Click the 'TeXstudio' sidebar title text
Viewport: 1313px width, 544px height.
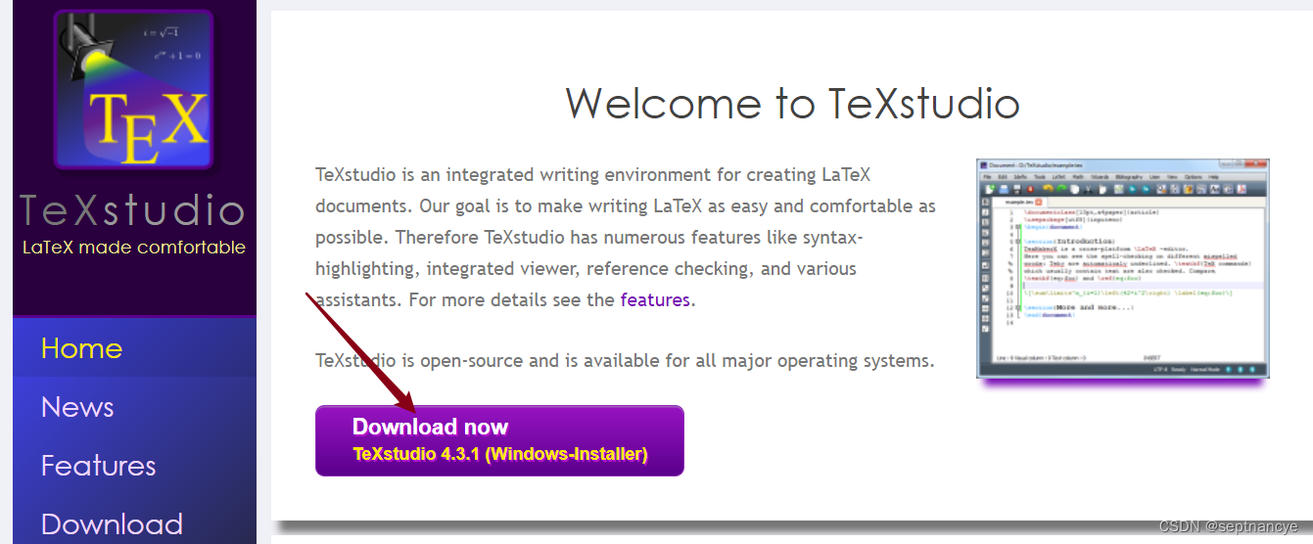click(x=133, y=210)
